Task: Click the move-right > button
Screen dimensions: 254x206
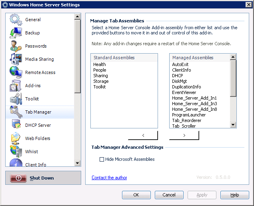Action: pyautogui.click(x=184, y=135)
